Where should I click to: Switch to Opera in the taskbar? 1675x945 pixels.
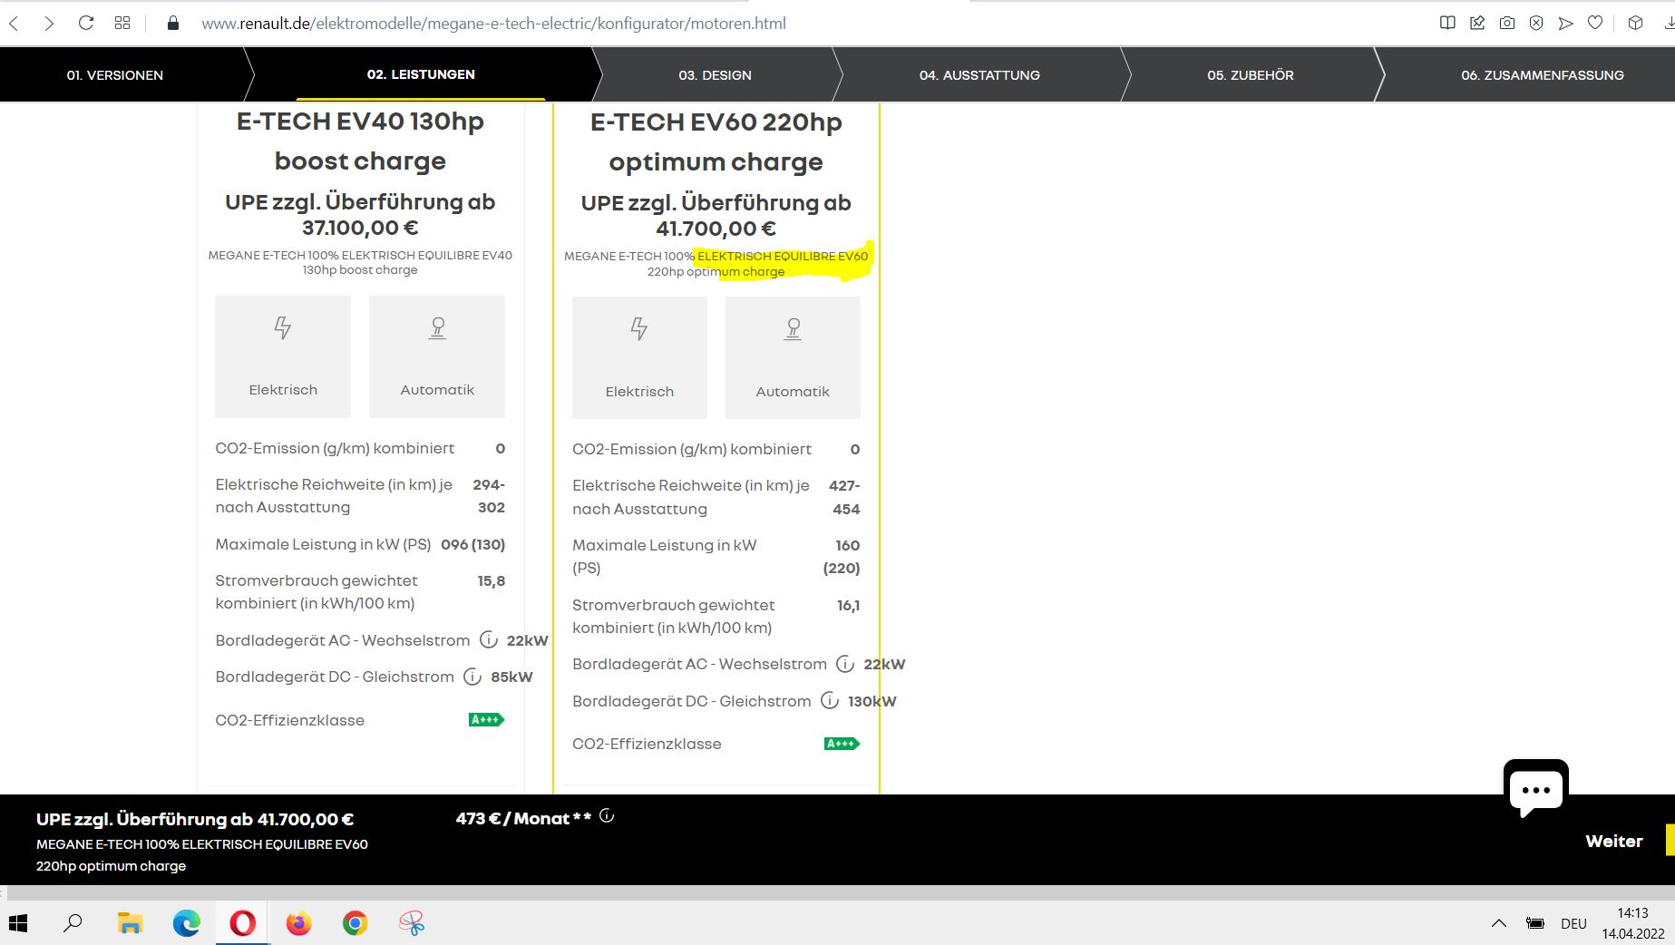pos(242,923)
